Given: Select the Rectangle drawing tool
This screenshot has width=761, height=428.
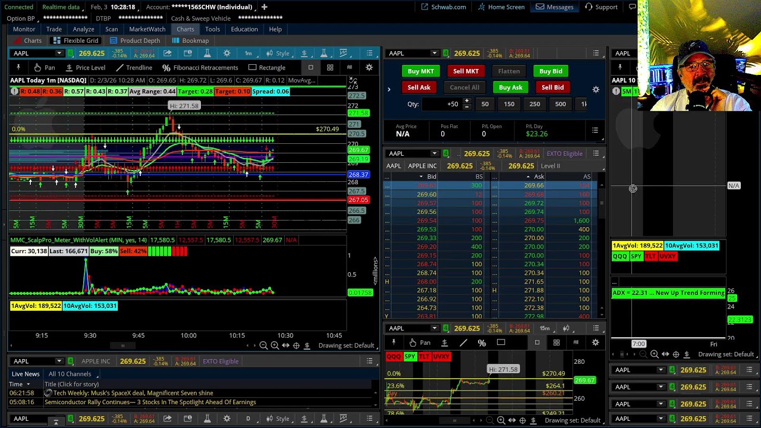Looking at the screenshot, I should [266, 68].
